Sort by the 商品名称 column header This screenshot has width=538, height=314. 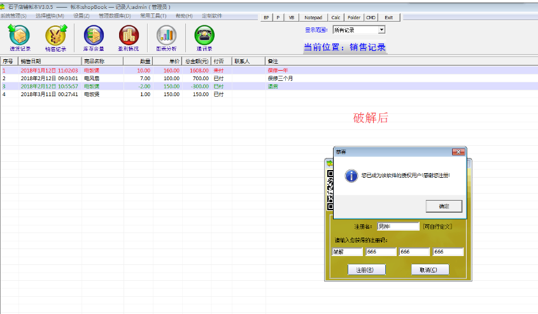point(103,61)
